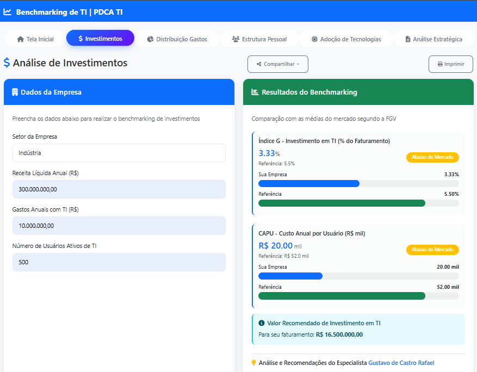Click the Dados da Empresa panel header
Screen dimensions: 477x372
tap(119, 92)
